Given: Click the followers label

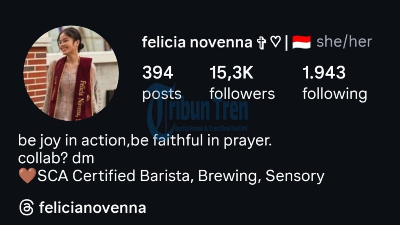Looking at the screenshot, I should coord(242,94).
